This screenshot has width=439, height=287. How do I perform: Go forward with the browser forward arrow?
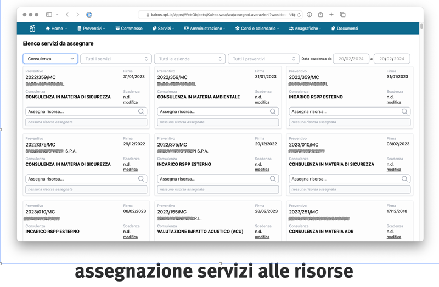77,15
